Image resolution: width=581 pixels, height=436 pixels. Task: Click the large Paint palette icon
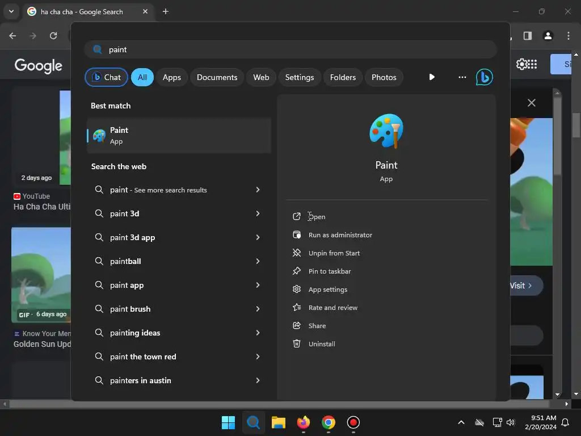point(386,131)
